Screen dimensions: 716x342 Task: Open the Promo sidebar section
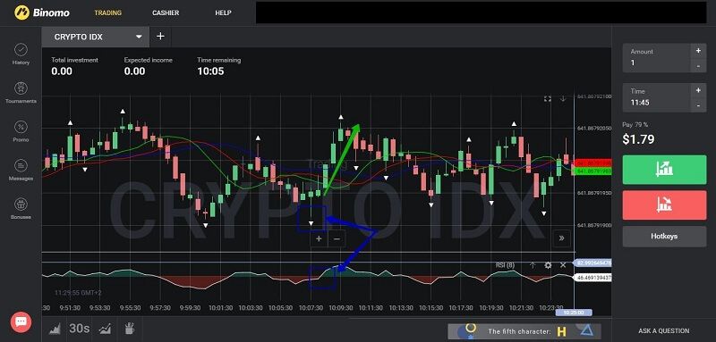tap(21, 131)
